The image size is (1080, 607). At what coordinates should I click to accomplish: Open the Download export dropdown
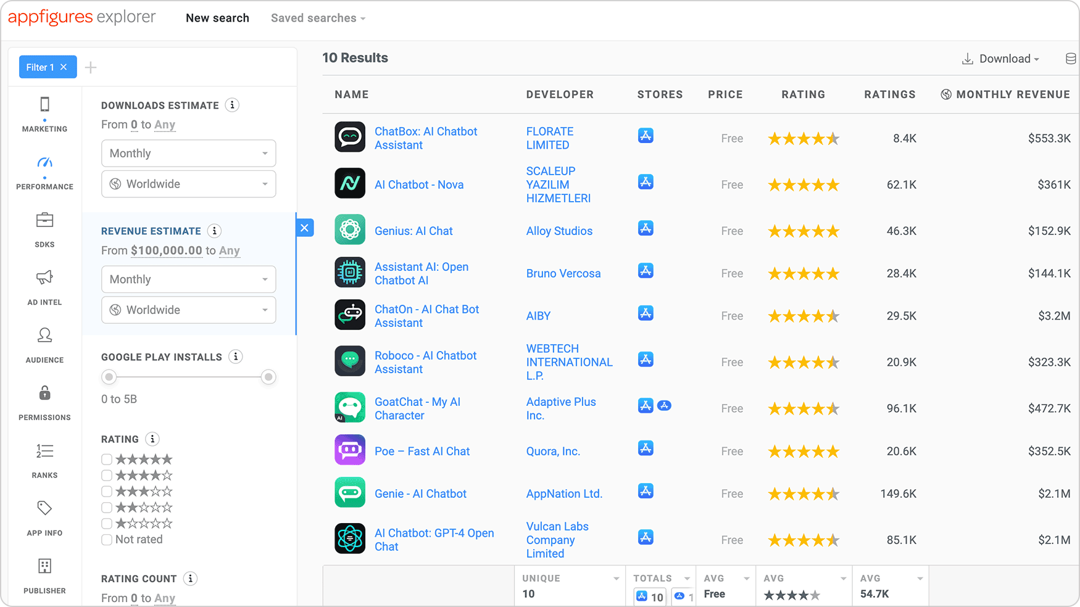pos(1000,59)
